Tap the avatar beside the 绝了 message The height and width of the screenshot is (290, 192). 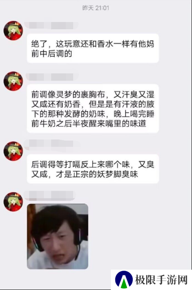click(13, 31)
